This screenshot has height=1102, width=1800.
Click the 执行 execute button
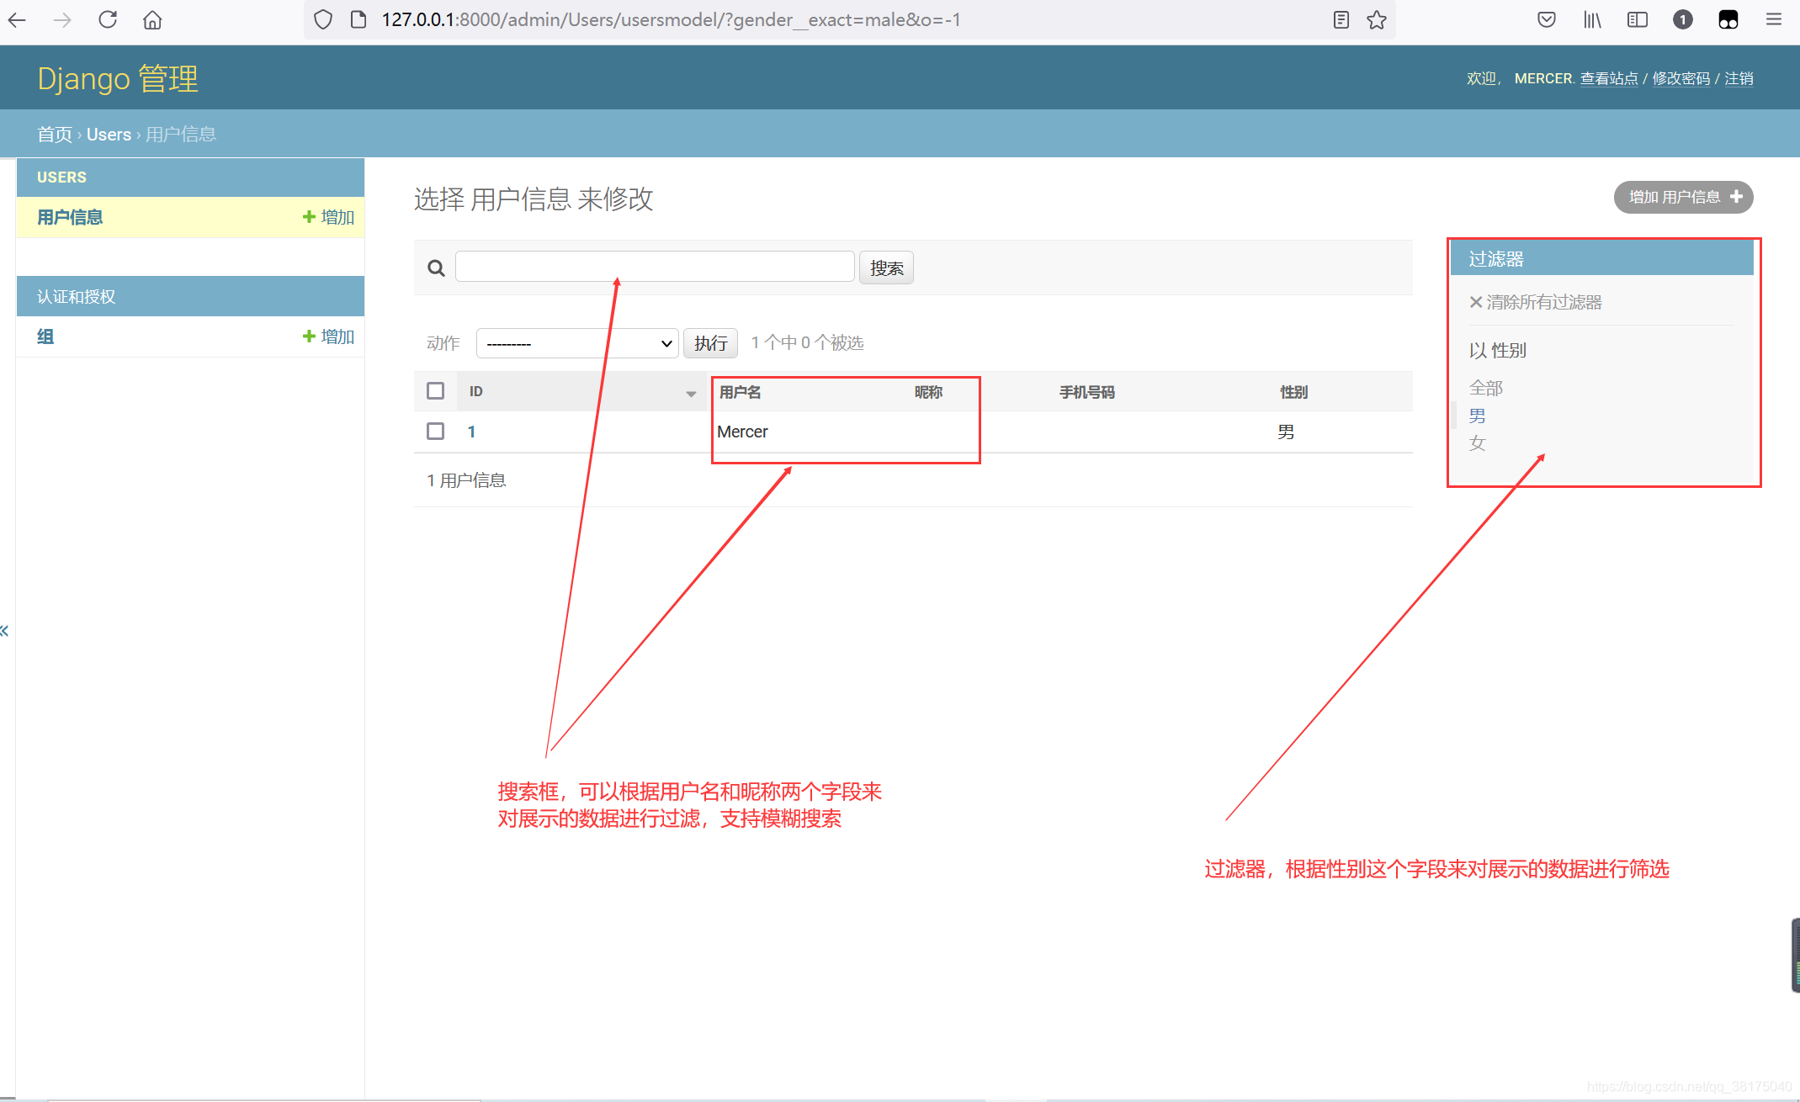710,343
